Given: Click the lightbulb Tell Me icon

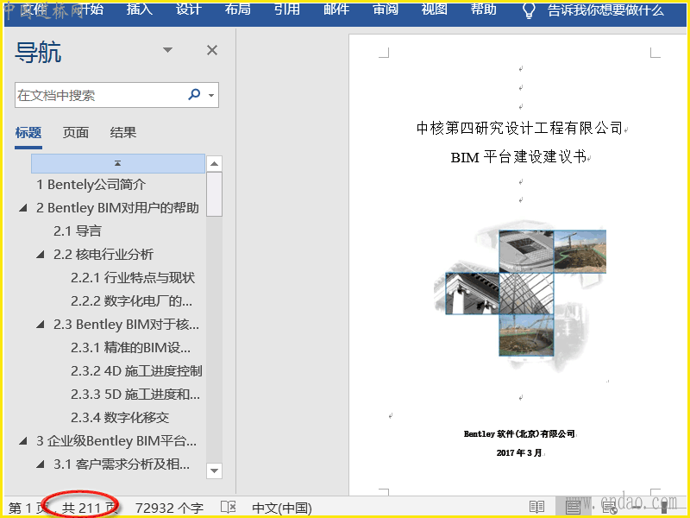Looking at the screenshot, I should click(x=529, y=10).
